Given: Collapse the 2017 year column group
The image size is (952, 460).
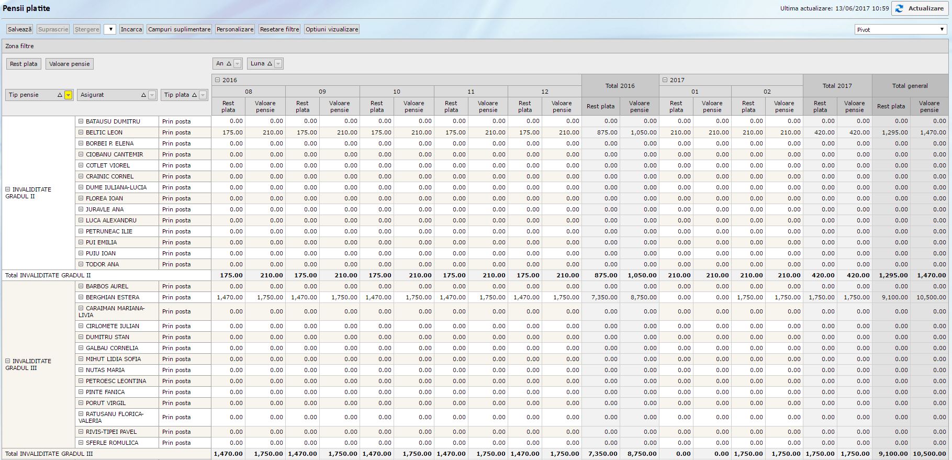Looking at the screenshot, I should 665,80.
